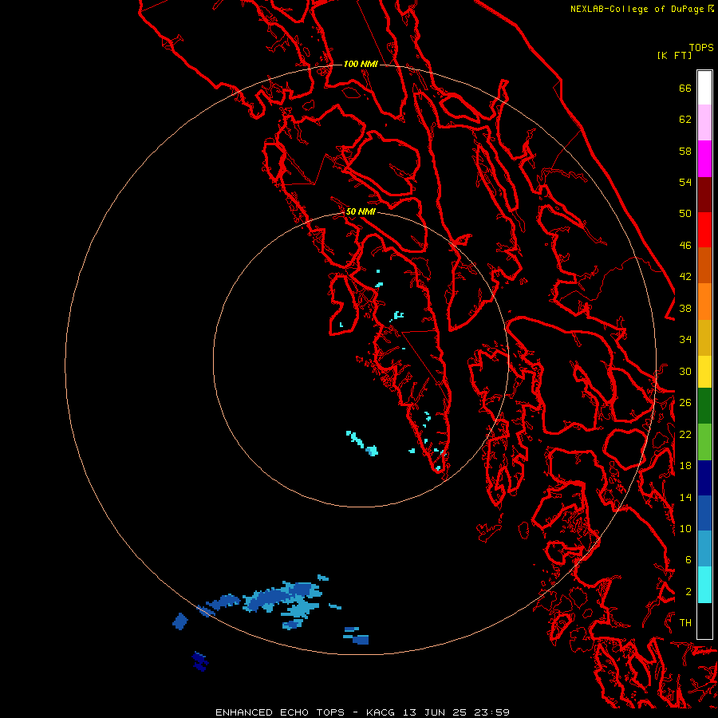Click the '[K FT]' units label

(x=674, y=56)
